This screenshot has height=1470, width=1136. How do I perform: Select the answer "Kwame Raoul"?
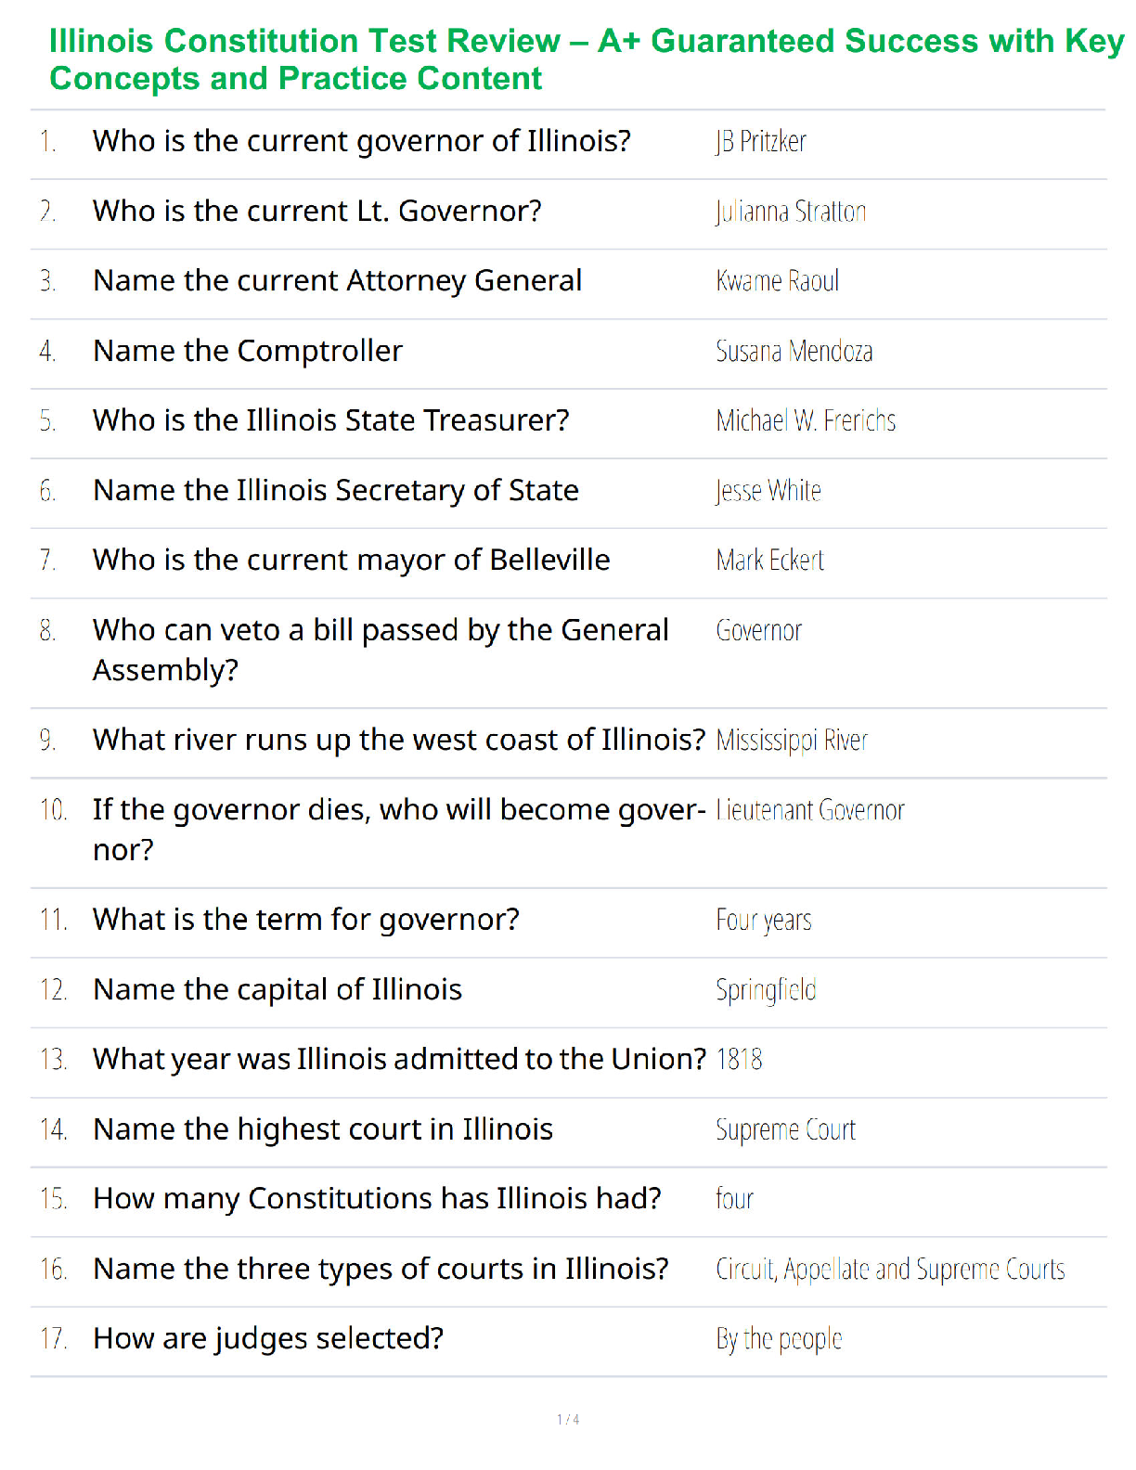point(778,281)
